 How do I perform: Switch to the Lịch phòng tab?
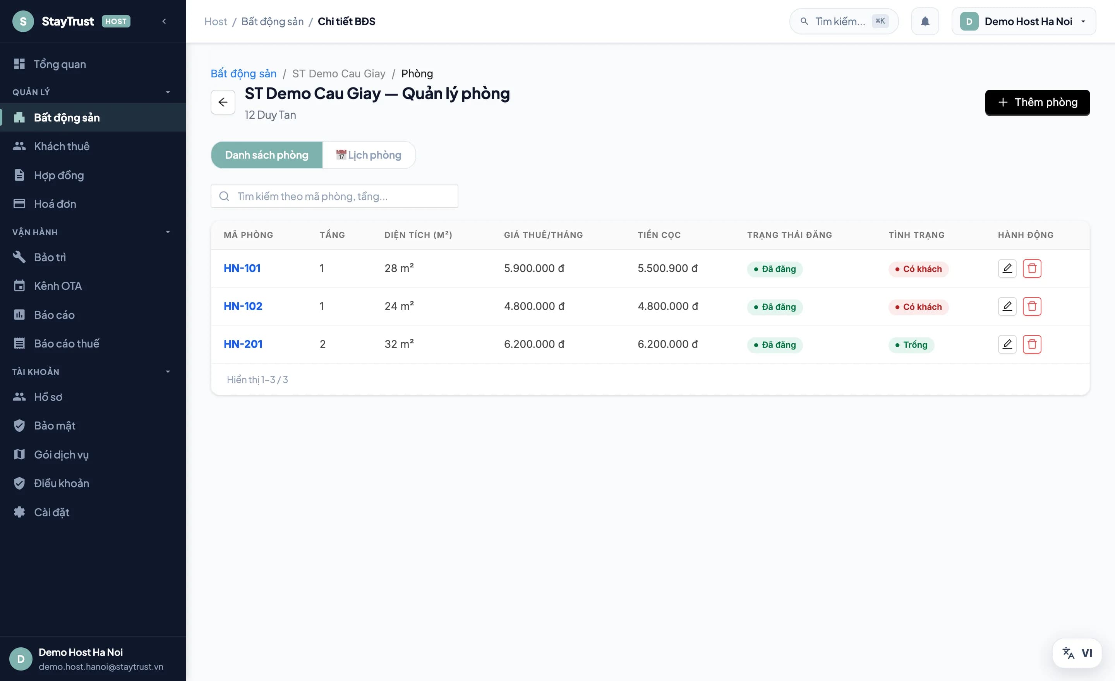click(369, 155)
